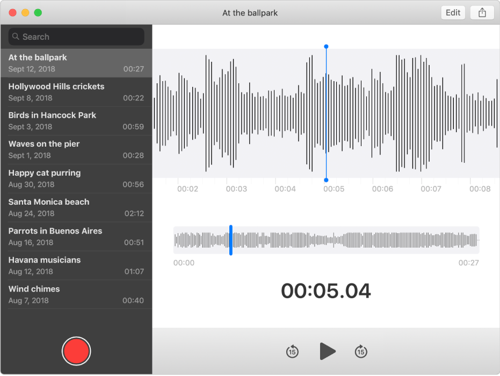Click the 00:07 mark on the timeline
The height and width of the screenshot is (376, 500).
click(x=431, y=189)
